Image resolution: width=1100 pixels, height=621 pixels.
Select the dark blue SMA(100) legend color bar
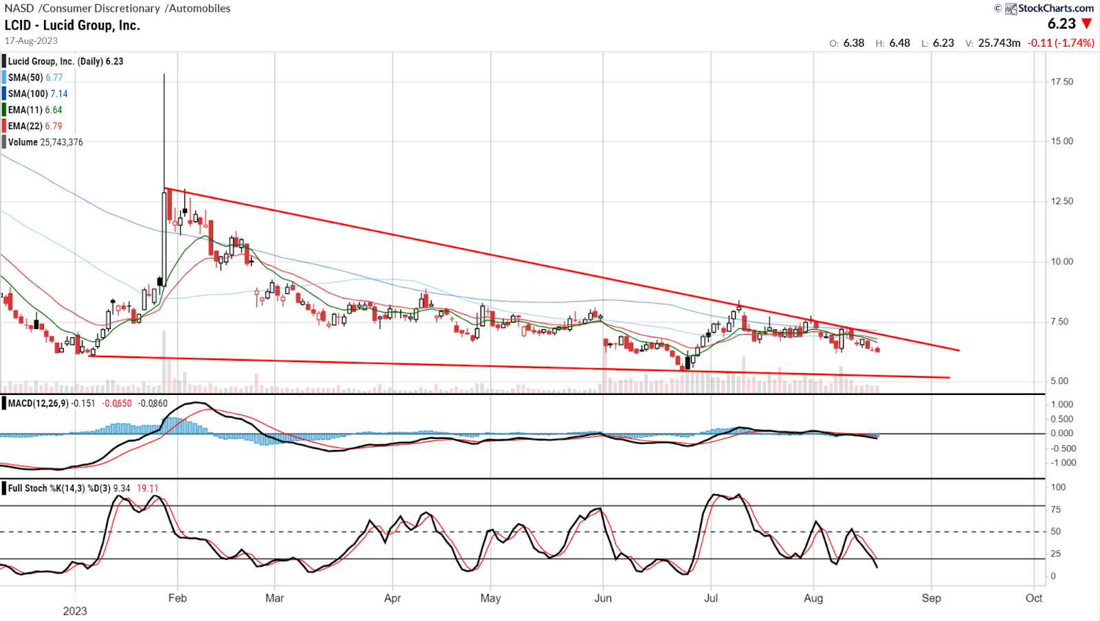pyautogui.click(x=4, y=93)
